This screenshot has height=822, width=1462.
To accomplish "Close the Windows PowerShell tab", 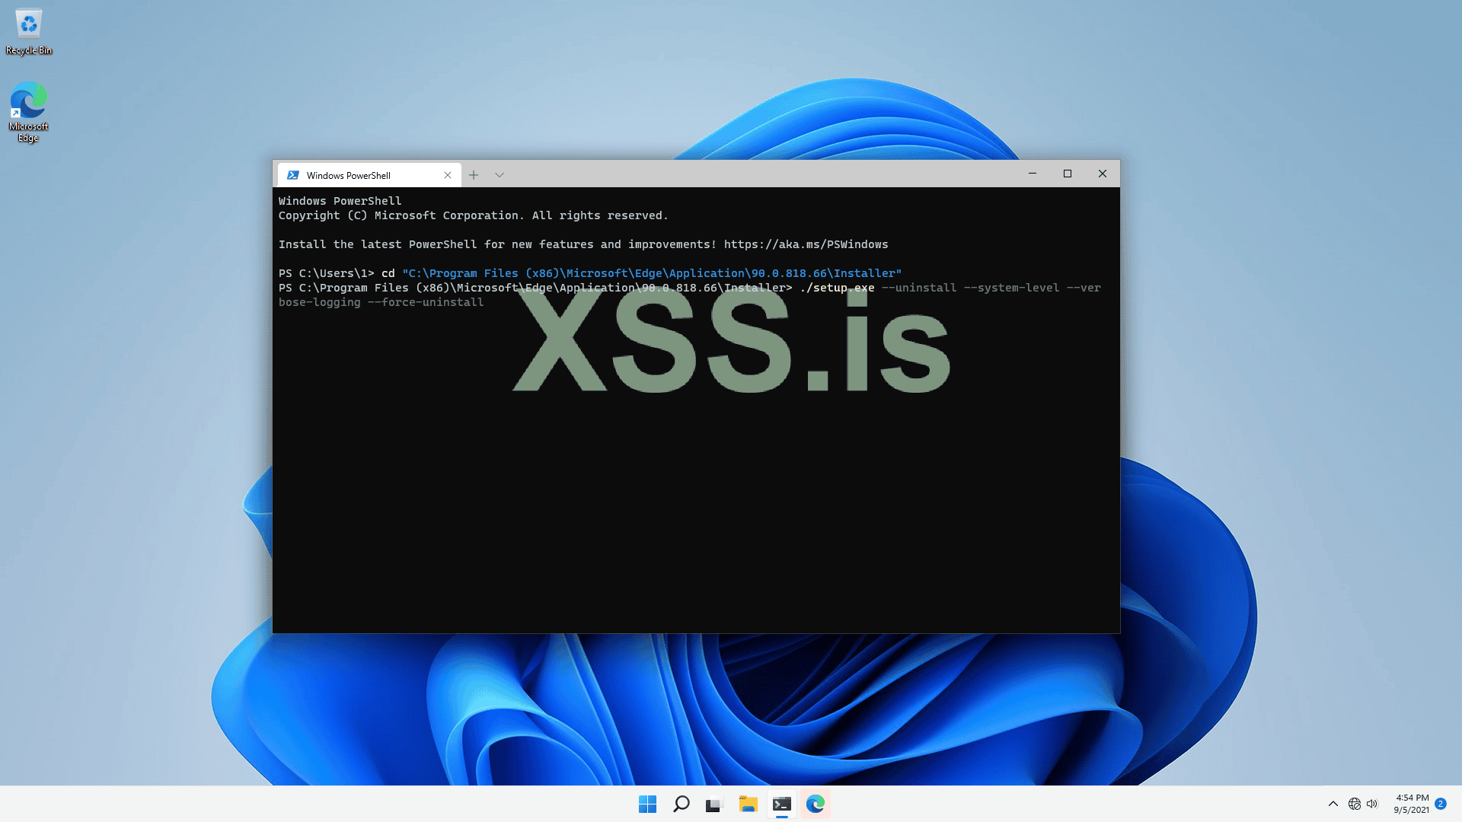I will [x=448, y=175].
